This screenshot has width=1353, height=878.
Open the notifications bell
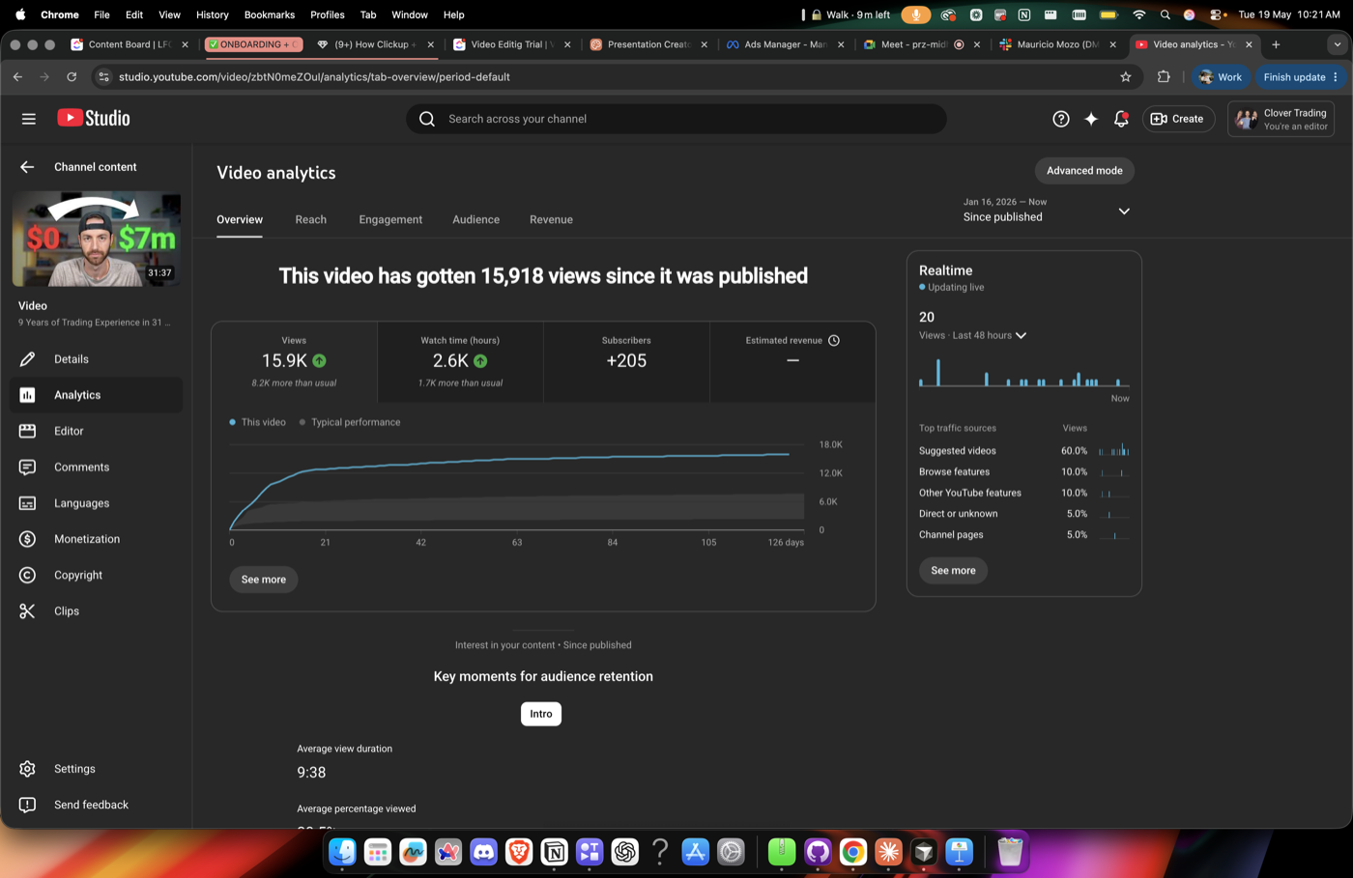point(1121,119)
